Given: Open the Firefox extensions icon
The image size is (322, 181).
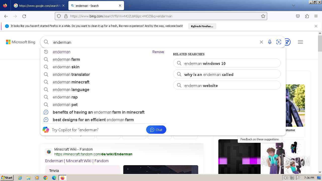Looking at the screenshot, I should [x=307, y=16].
